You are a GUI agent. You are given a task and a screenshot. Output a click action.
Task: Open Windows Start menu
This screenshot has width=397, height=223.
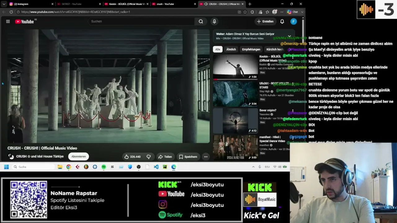(x=6, y=167)
